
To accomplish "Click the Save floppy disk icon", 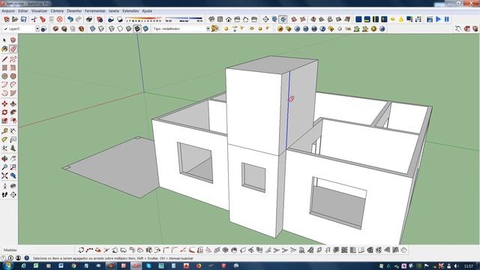I will pyautogui.click(x=23, y=19).
